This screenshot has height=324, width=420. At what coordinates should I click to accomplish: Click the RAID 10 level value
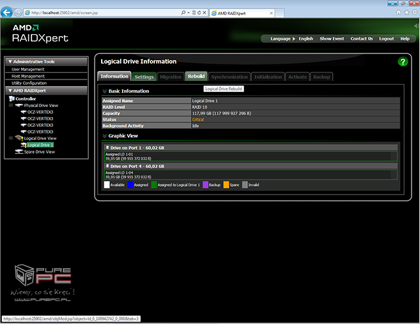tap(199, 107)
